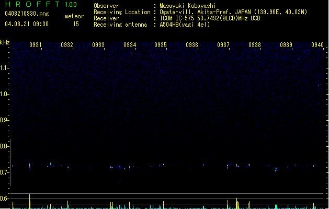Click the 'meteor' label
The height and width of the screenshot is (209, 329).
[x=74, y=16]
